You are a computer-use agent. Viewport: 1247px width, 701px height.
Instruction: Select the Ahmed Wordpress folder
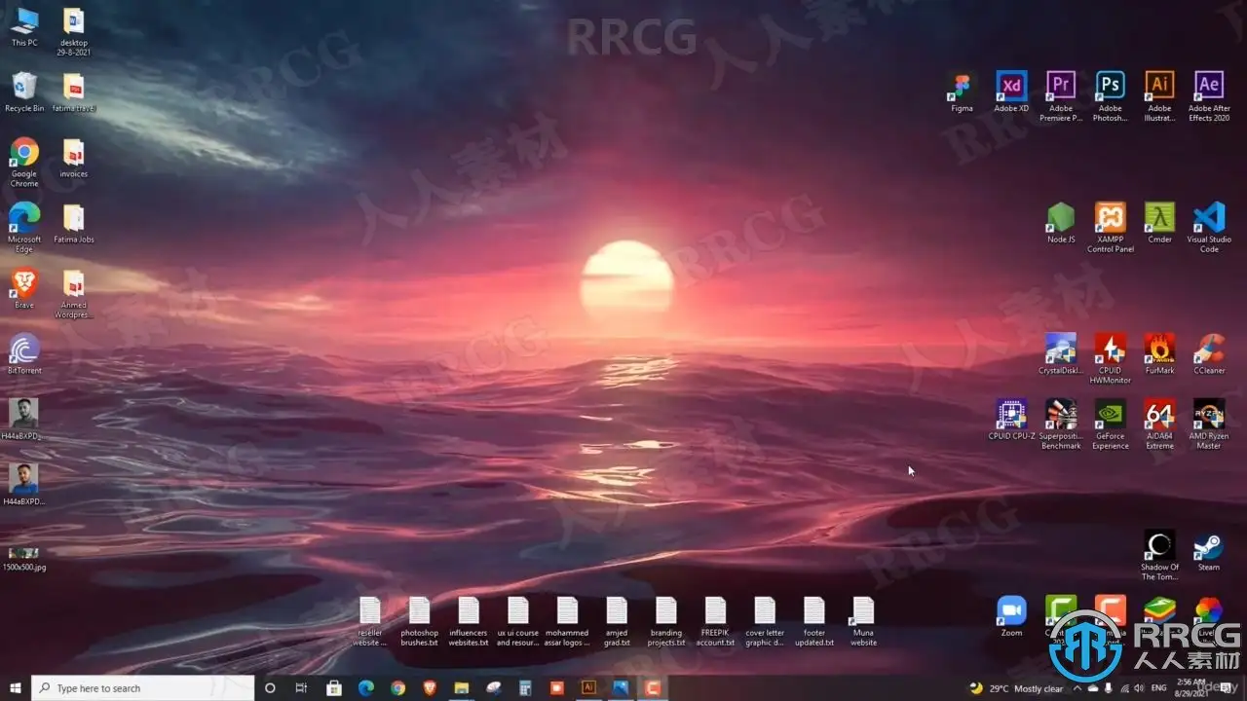point(74,293)
